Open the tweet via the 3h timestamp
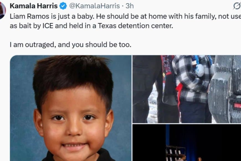 [x=130, y=6]
